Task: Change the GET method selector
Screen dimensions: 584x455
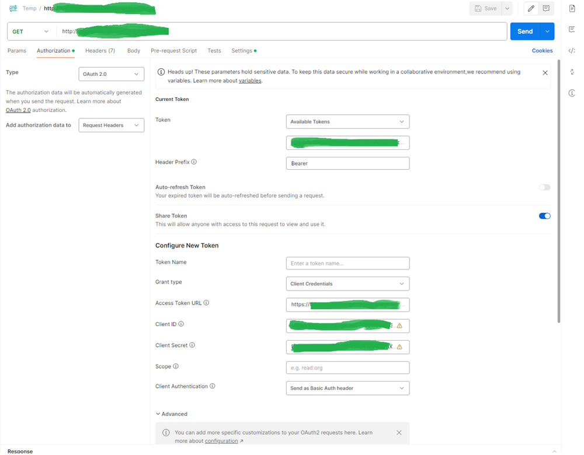Action: (x=29, y=31)
